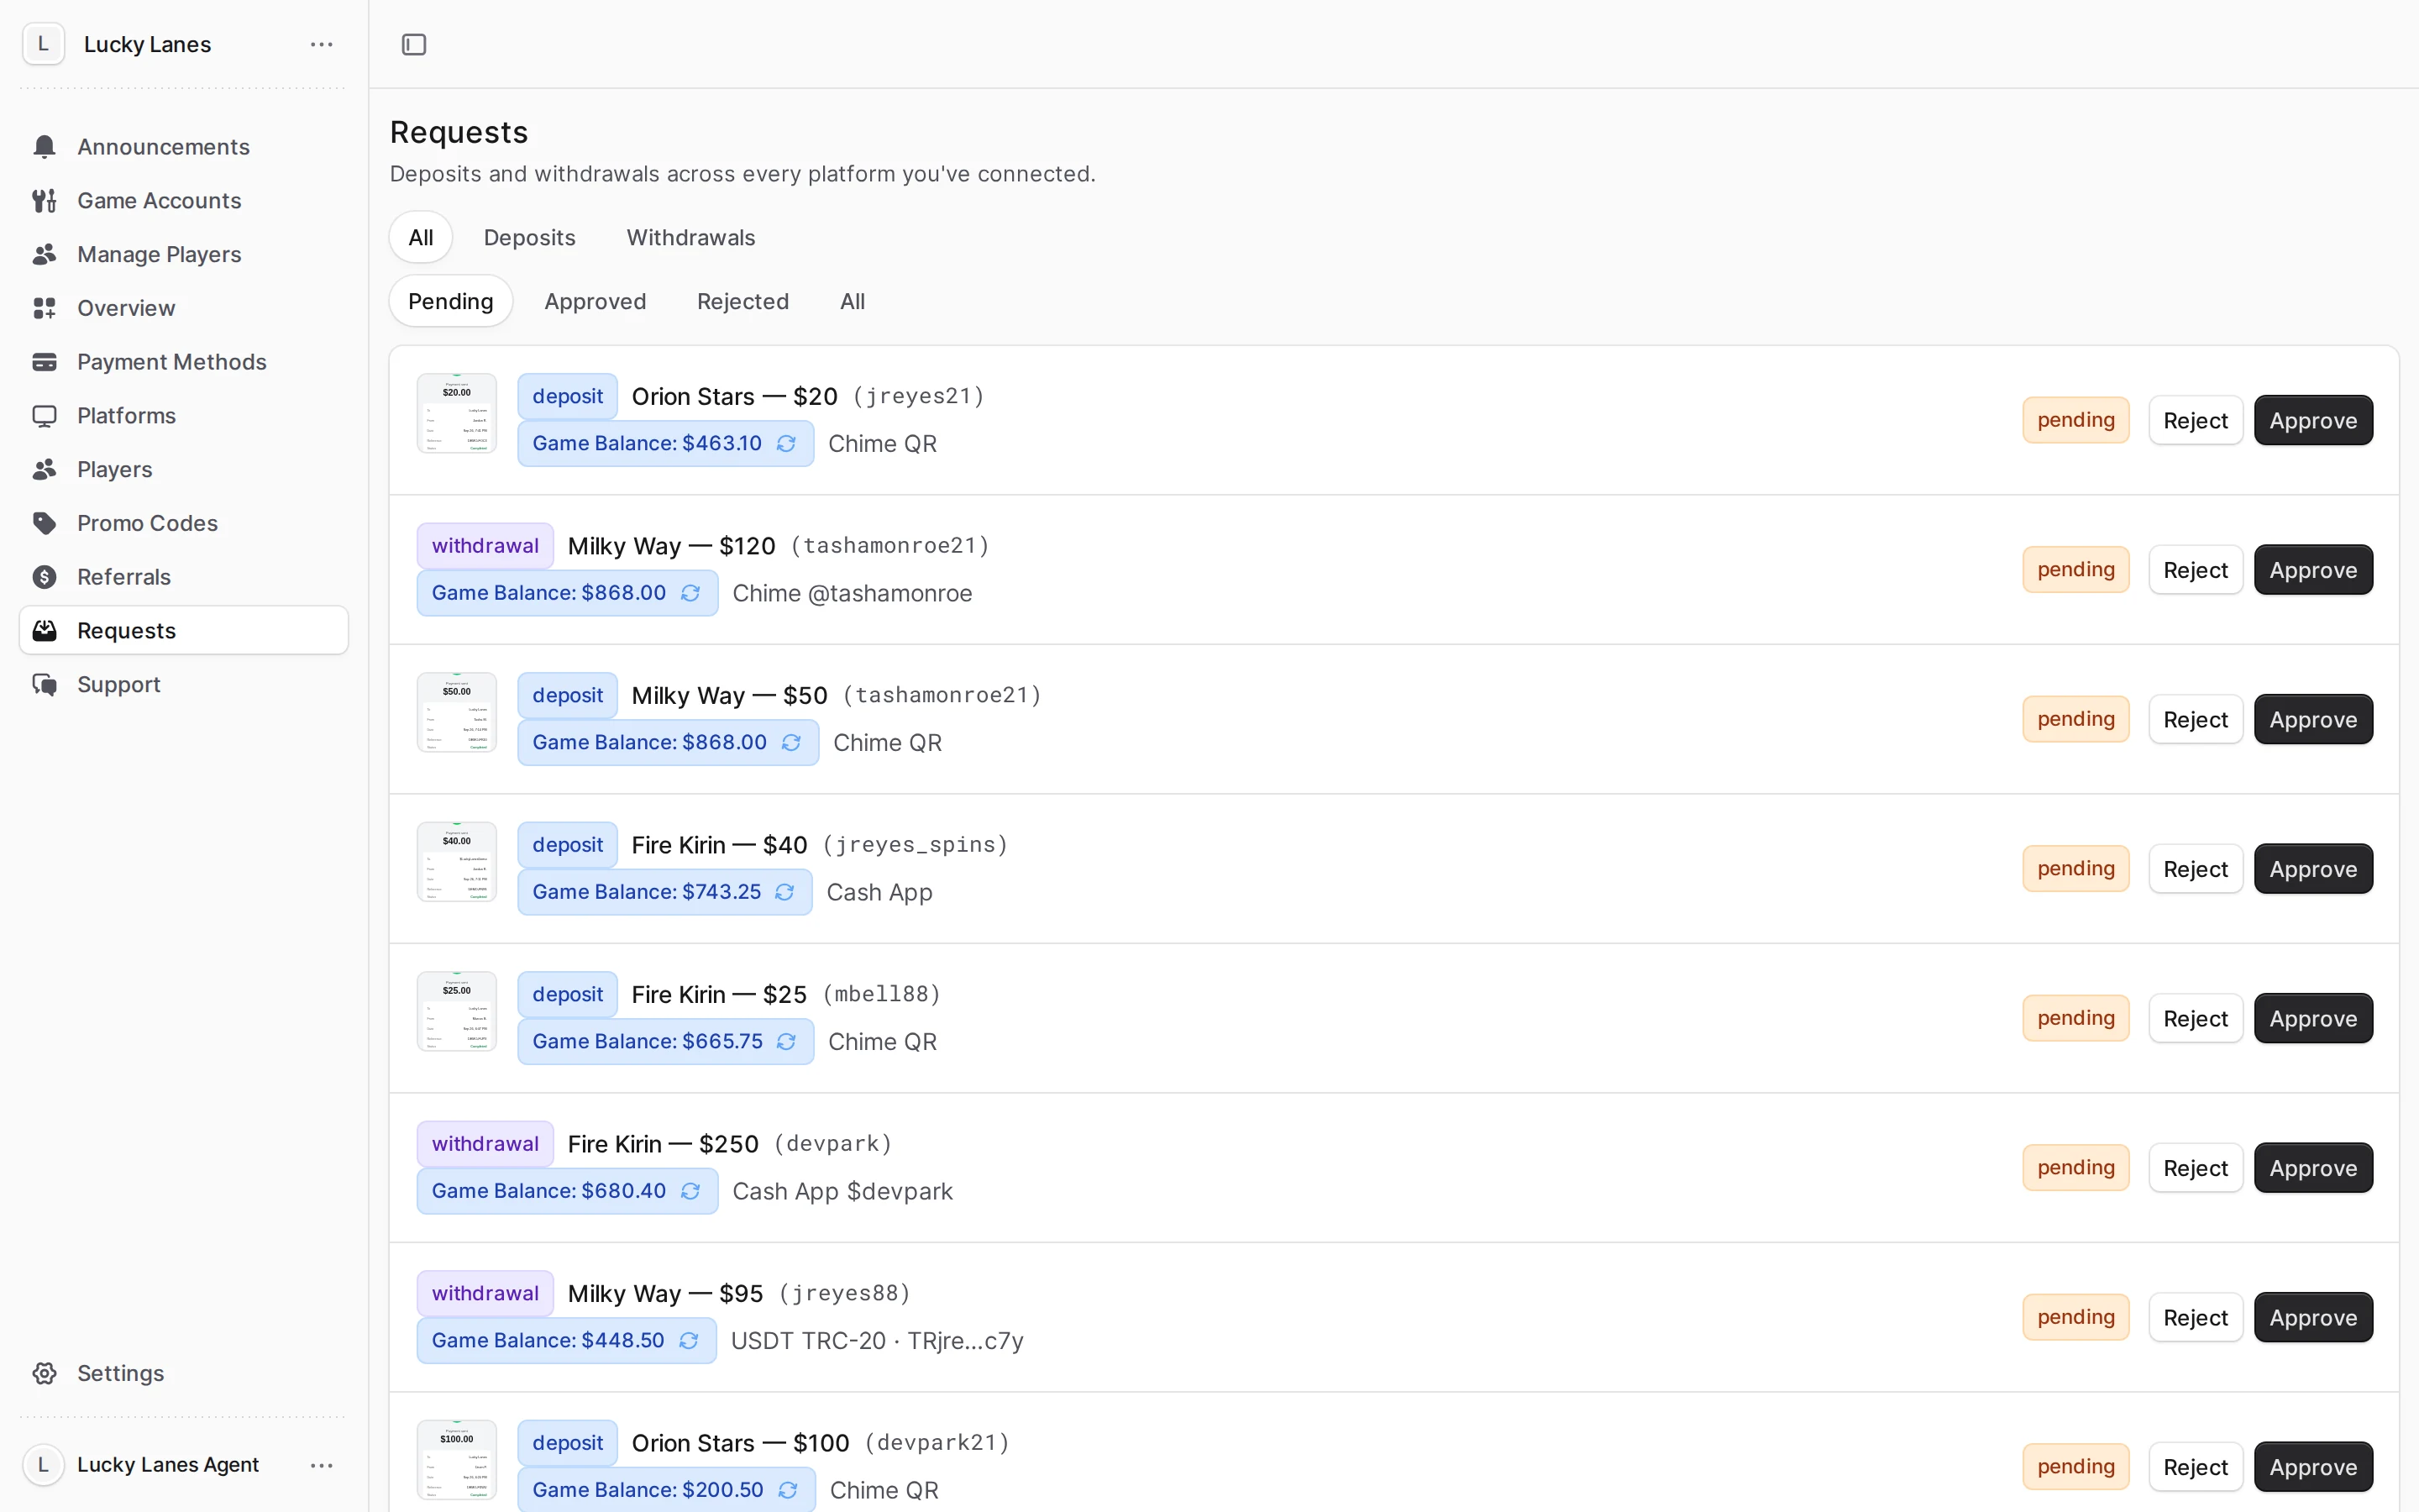Screen dimensions: 2419x1512
Task: Approve Milky Way $50 deposit
Action: (x=2313, y=719)
